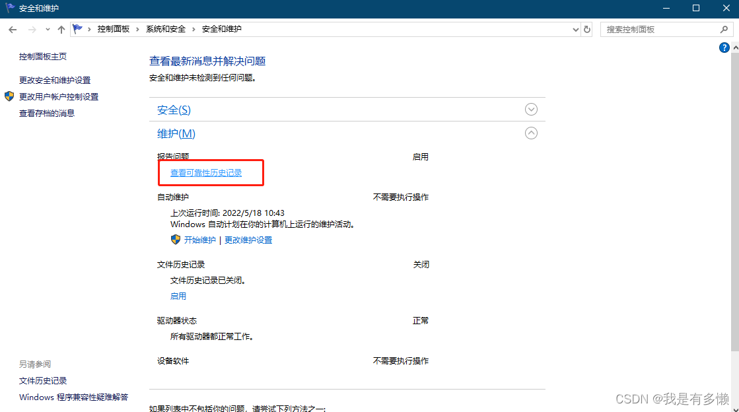Click the 维护(M) heading
The width and height of the screenshot is (739, 412).
tap(176, 133)
